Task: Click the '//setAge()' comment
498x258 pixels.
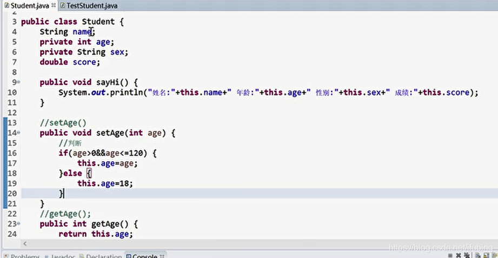Action: [63, 123]
